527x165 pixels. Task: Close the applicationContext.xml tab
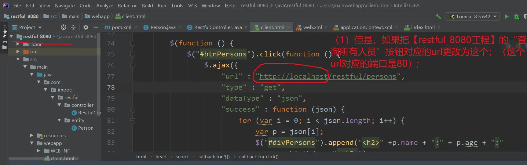click(x=397, y=27)
